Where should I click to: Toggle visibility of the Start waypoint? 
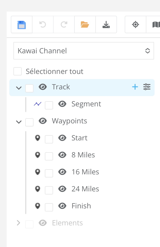(62, 138)
